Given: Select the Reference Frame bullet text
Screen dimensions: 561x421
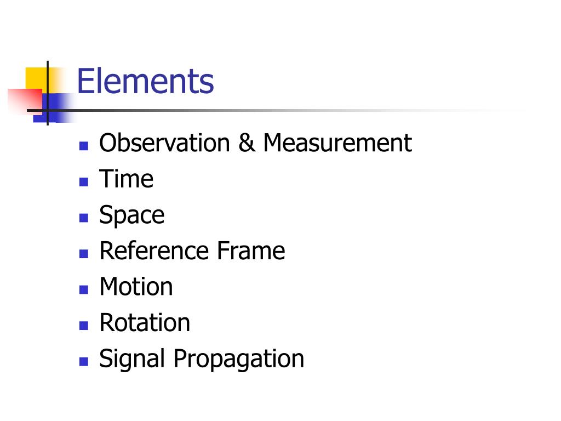Looking at the screenshot, I should [192, 251].
